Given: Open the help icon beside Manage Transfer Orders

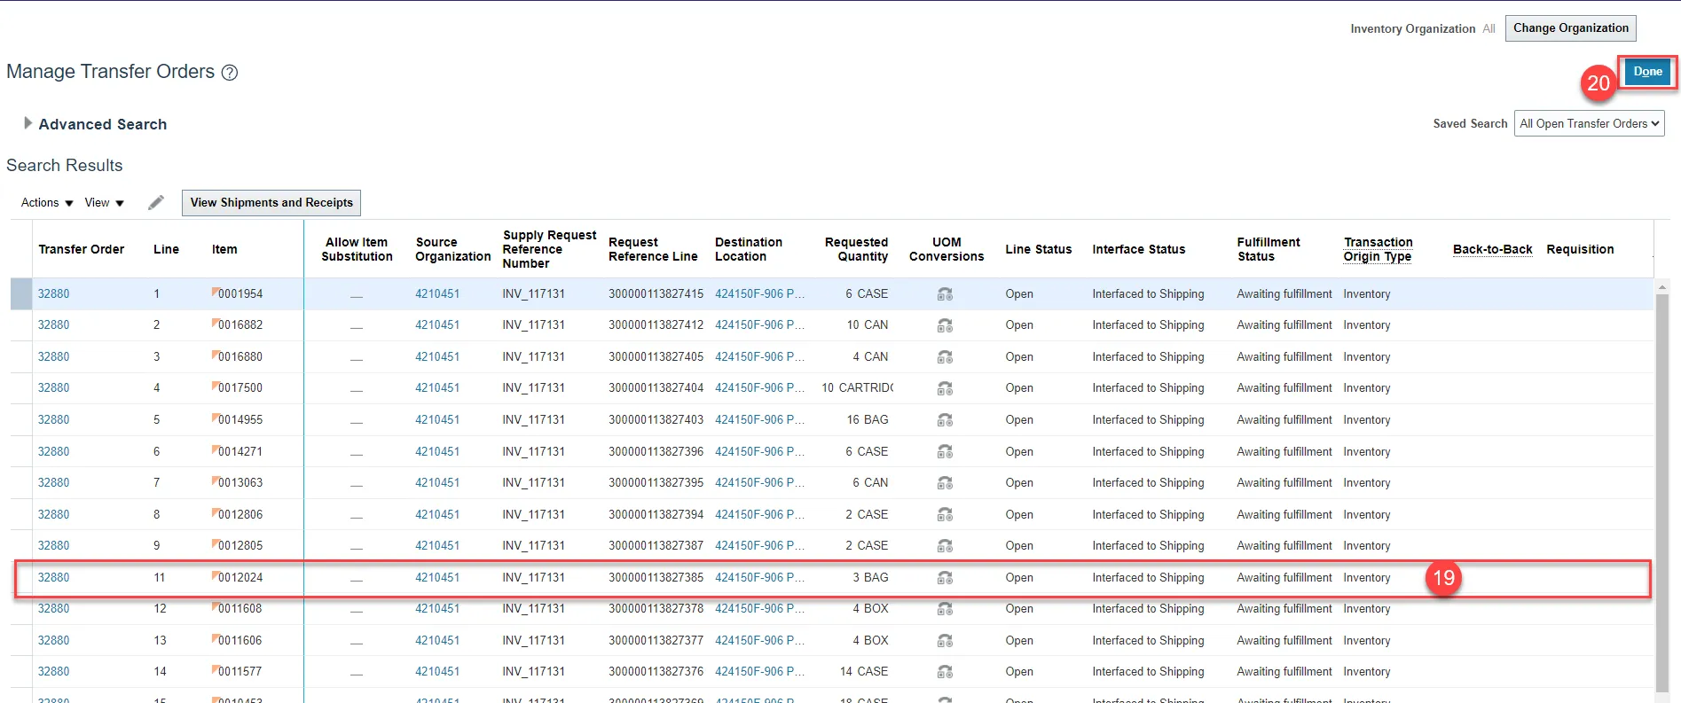Looking at the screenshot, I should [x=229, y=73].
